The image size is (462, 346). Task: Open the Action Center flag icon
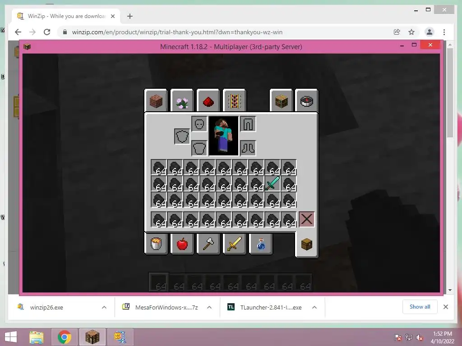397,337
